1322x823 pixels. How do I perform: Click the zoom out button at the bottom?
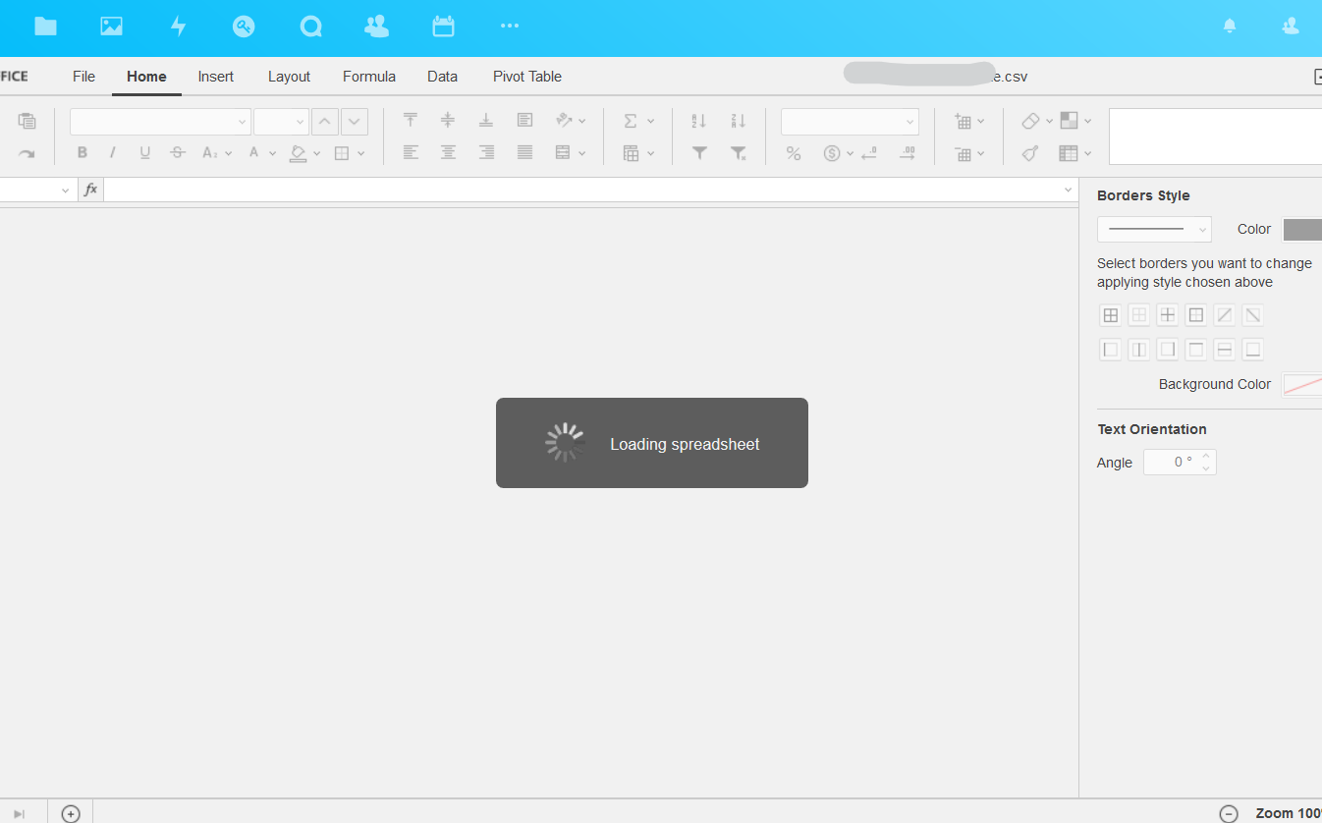(1229, 813)
